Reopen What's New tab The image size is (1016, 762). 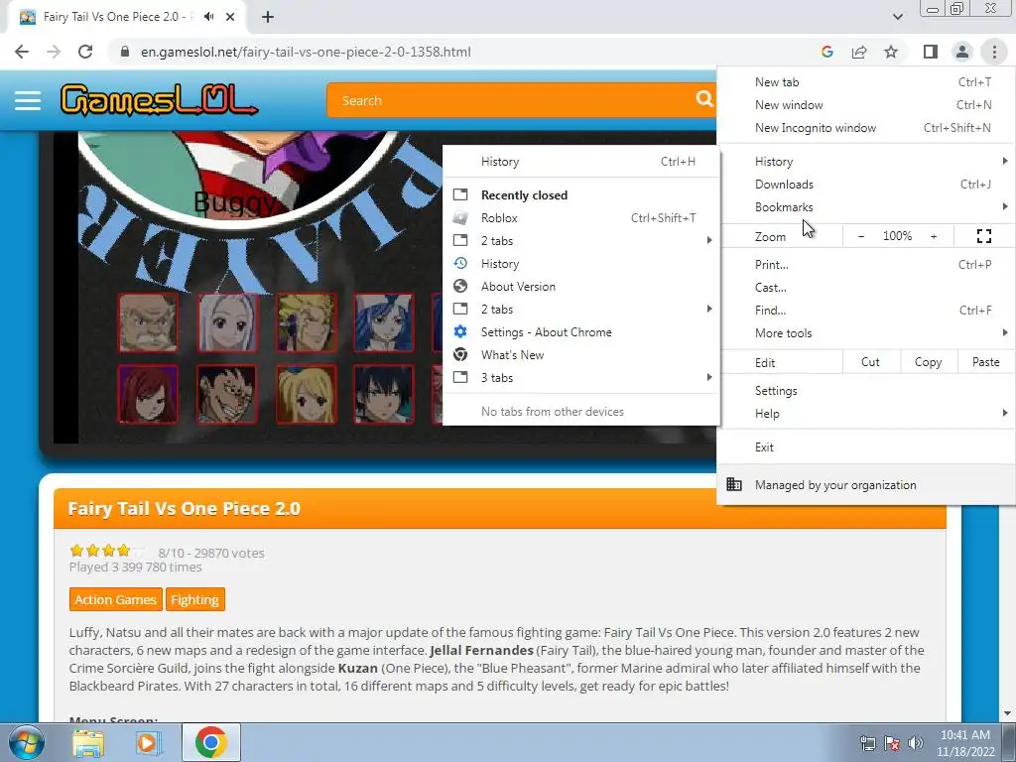tap(581, 355)
